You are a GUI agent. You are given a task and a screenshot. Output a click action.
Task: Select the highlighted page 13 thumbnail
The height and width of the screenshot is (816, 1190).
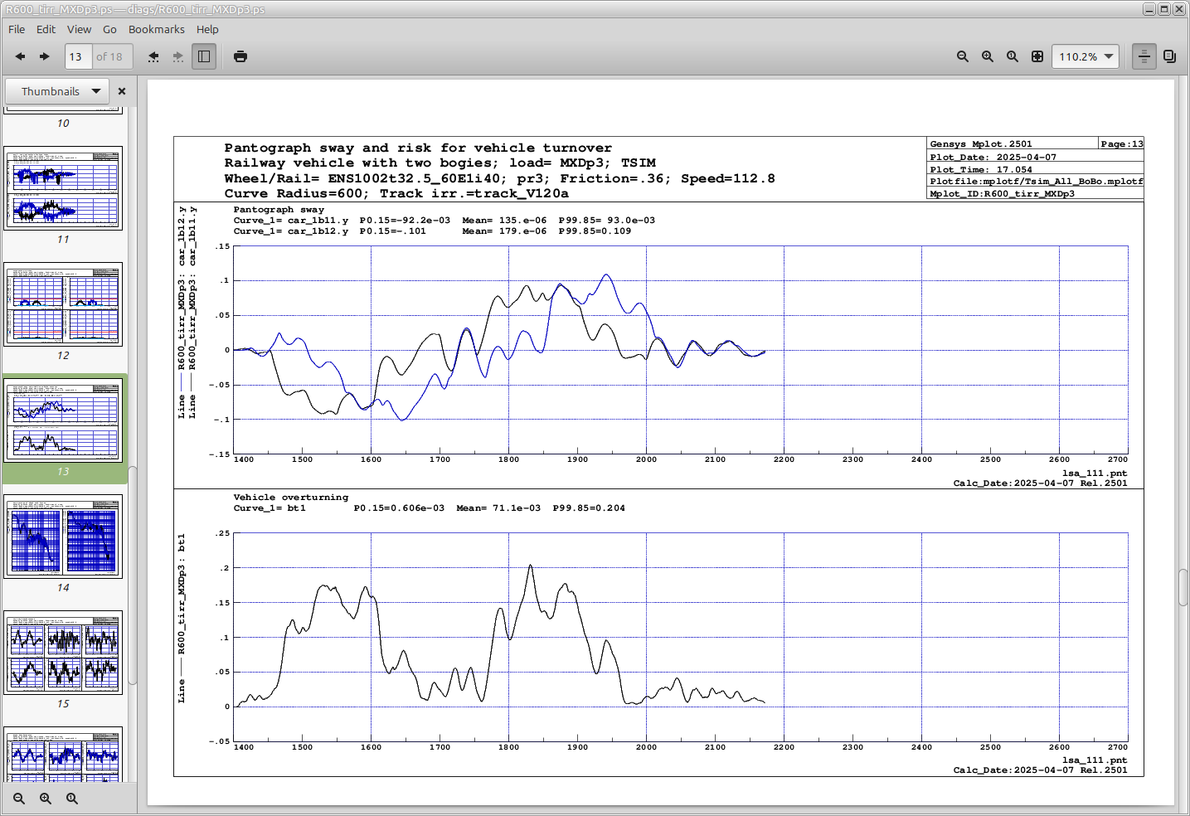coord(64,420)
